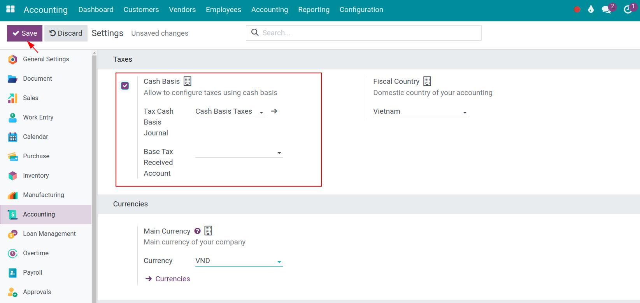Uncheck the Cash Basis checkbox
This screenshot has width=640, height=303.
click(x=125, y=86)
